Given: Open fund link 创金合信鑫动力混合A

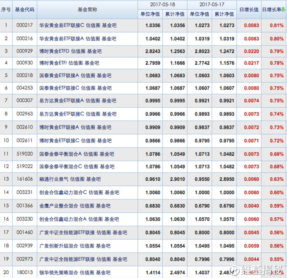Looking at the screenshot, I should [63, 219].
